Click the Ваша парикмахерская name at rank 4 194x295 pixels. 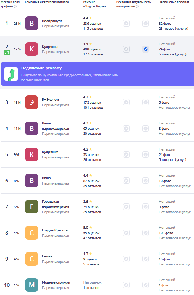point(56,126)
